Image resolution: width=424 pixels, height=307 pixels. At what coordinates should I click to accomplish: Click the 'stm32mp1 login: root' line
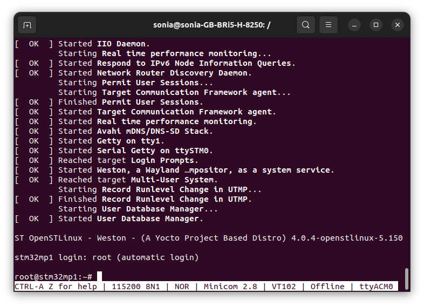point(107,257)
